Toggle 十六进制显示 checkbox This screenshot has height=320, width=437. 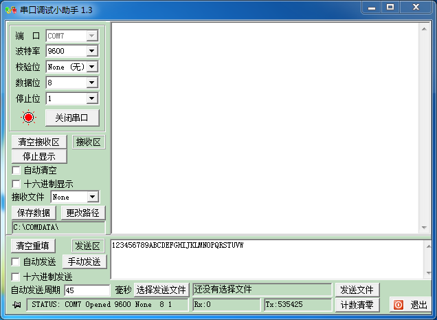(x=16, y=184)
